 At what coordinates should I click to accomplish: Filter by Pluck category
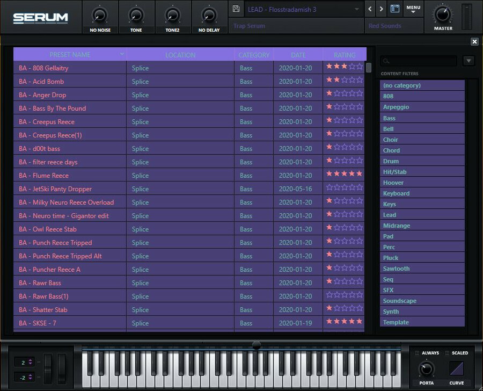tap(422, 258)
